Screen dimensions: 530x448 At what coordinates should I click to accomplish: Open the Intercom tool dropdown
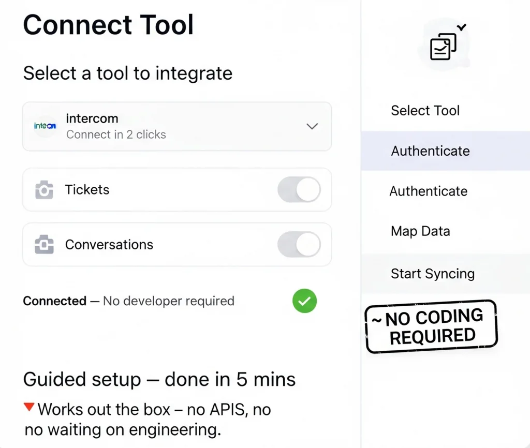coord(176,127)
